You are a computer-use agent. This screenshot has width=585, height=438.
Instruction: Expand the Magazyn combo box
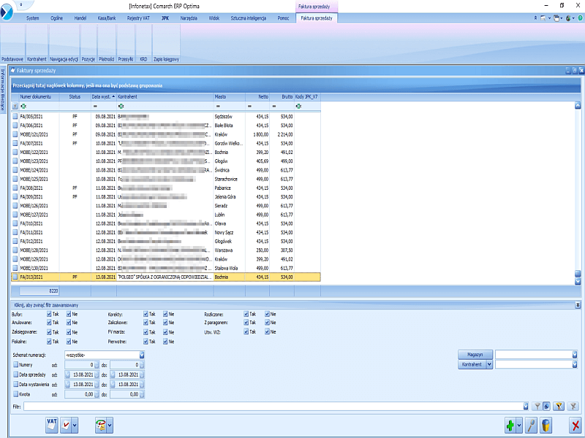[x=575, y=355]
